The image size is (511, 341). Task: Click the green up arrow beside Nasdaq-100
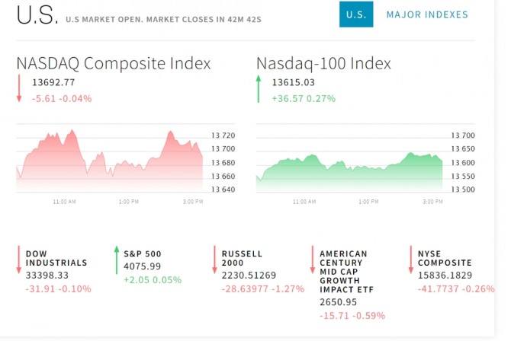[259, 89]
